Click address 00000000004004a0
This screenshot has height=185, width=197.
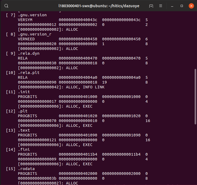tap(78, 77)
